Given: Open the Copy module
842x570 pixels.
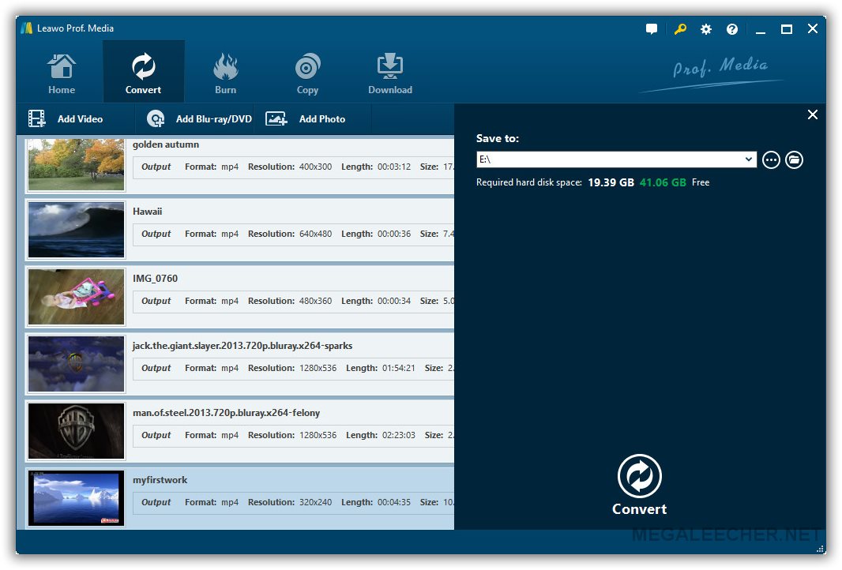Looking at the screenshot, I should pos(308,73).
